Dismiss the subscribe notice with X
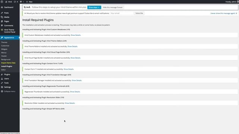Screen dimensions: 239x134 pyautogui.click(x=236, y=13)
